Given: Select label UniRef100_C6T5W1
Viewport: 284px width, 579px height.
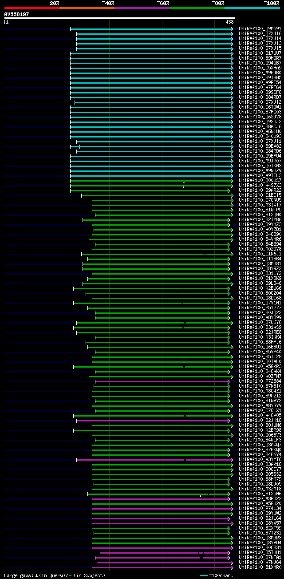Looking at the screenshot, I should (x=260, y=107).
